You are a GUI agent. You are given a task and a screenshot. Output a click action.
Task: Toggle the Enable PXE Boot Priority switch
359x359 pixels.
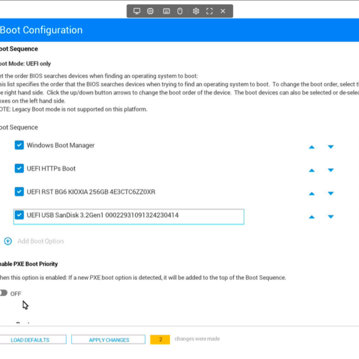coord(3,293)
